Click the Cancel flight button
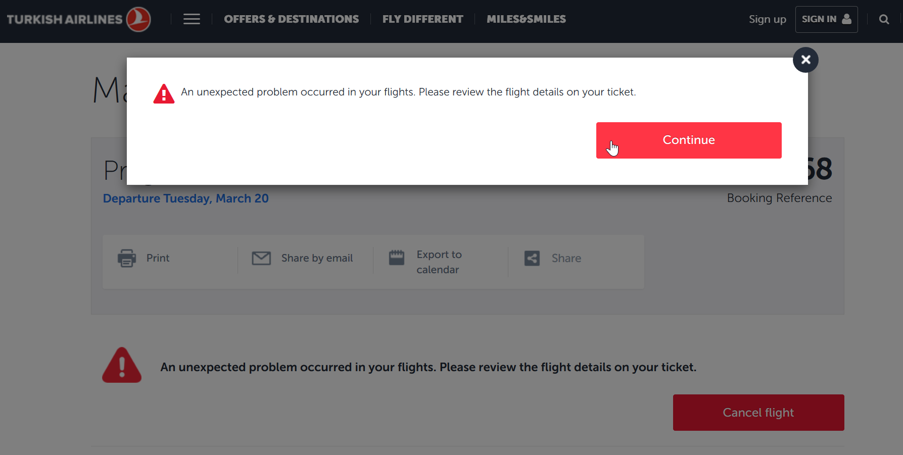 [x=758, y=413]
